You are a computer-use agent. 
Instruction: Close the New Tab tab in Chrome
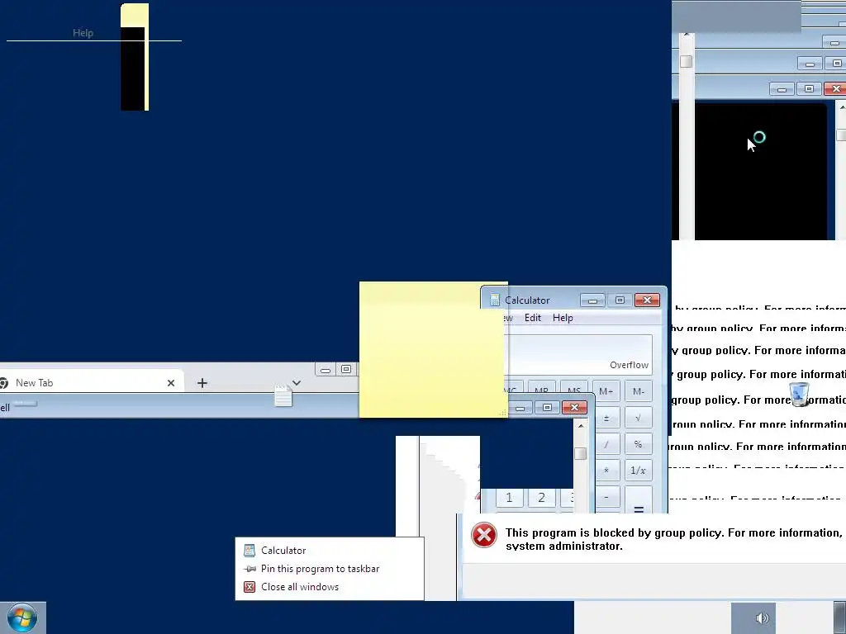click(171, 383)
